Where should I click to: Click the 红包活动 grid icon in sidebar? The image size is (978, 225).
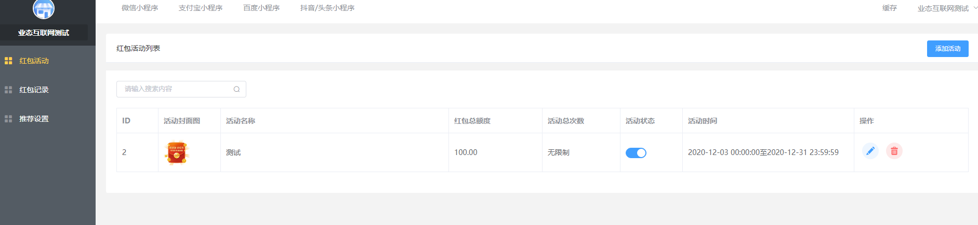8,61
